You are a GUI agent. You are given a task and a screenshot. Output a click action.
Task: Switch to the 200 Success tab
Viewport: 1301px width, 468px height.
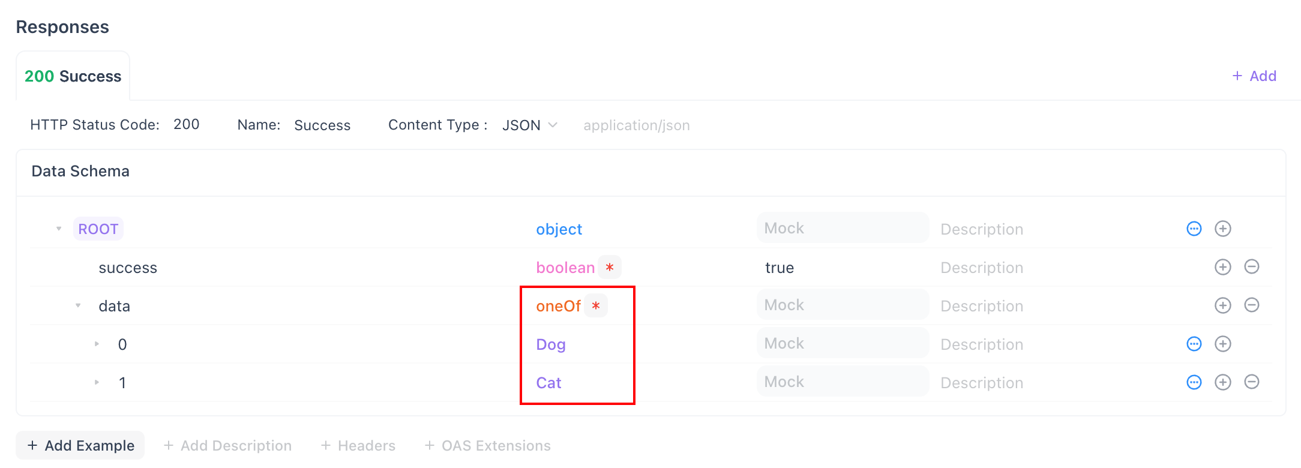click(73, 76)
